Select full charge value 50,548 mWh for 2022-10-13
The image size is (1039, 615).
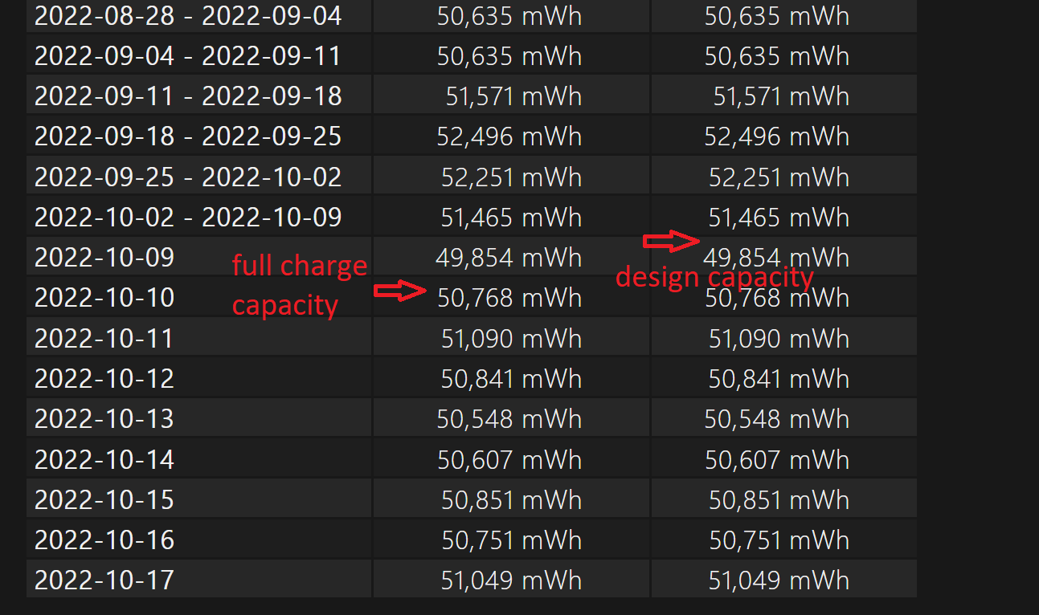[509, 418]
